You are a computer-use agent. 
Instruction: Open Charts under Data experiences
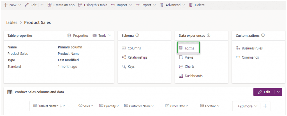click(189, 67)
